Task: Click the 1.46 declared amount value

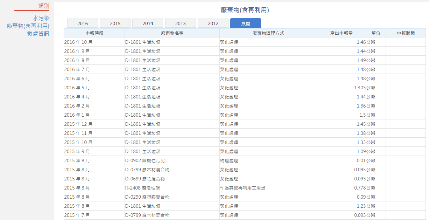Action: 361,42
